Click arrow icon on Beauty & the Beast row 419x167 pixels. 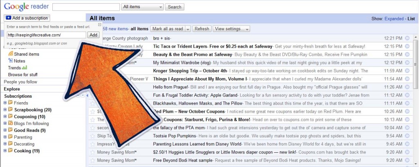click(x=407, y=55)
